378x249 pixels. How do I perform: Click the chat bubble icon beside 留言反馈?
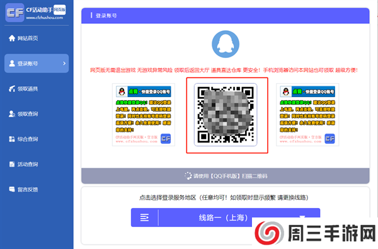(x=12, y=189)
